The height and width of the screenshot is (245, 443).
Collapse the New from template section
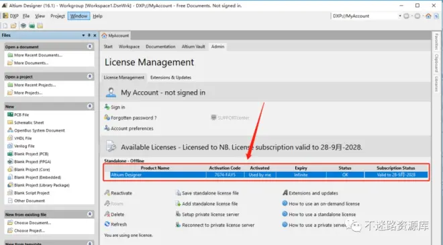pos(89,243)
